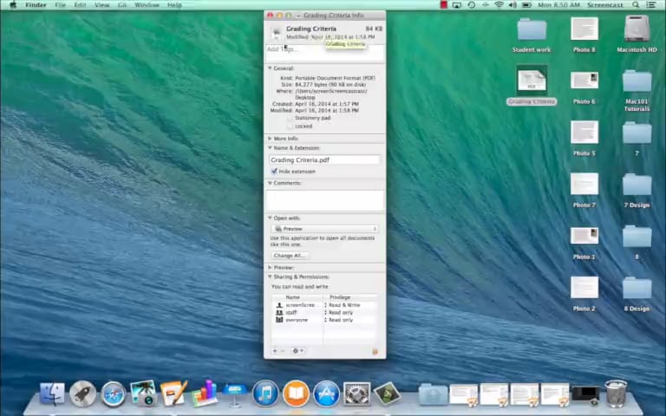This screenshot has height=416, width=666.
Task: Open System Preferences gear in Dock
Action: [356, 393]
